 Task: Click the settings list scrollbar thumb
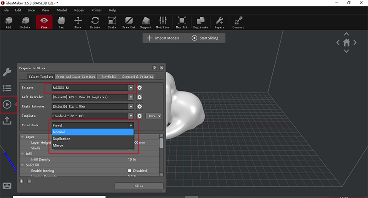point(161,143)
